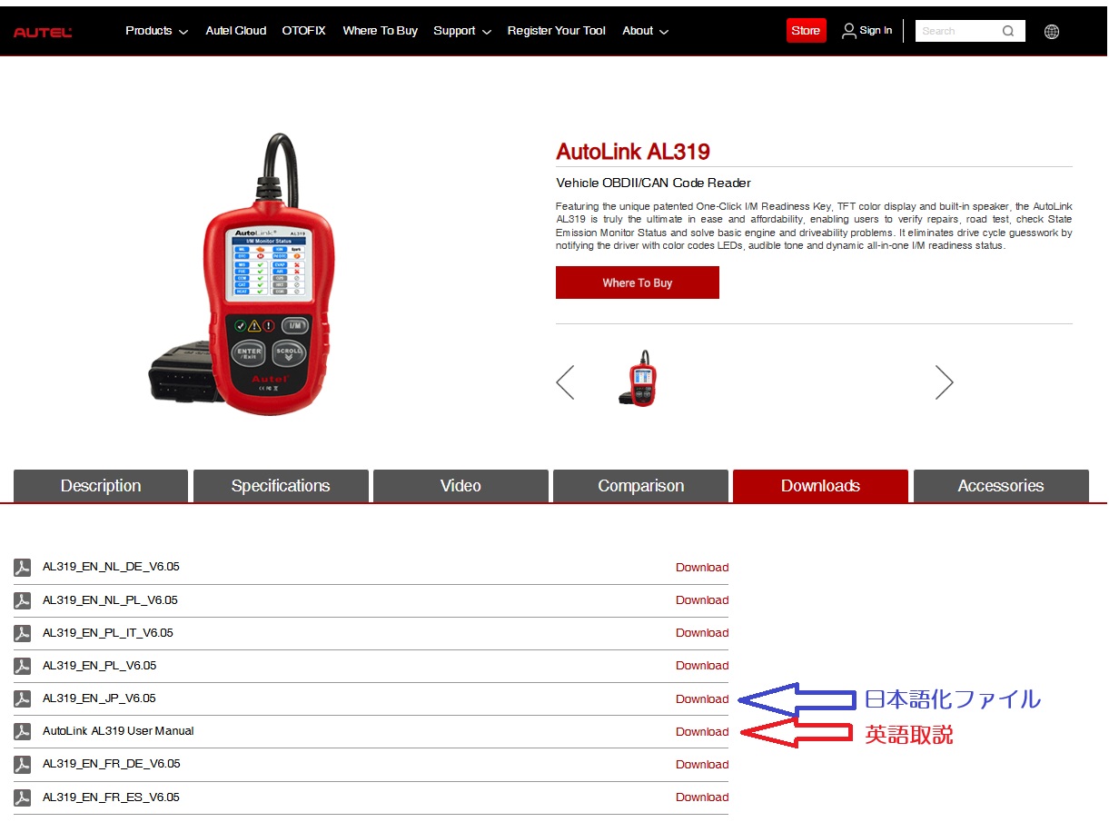Go to Where To Buy in navigation

380,31
